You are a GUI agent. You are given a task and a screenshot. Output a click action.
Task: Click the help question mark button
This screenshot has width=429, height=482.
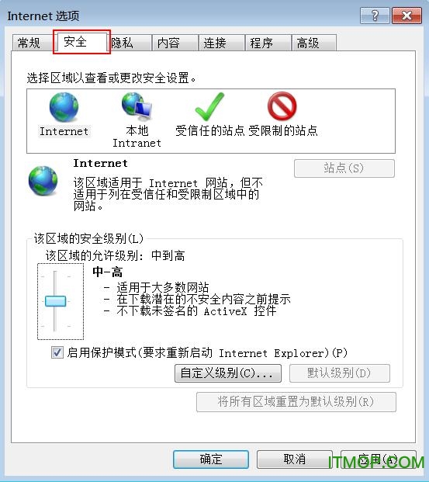point(375,16)
